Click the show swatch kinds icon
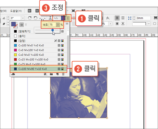The height and width of the screenshot is (129, 158). [45, 74]
